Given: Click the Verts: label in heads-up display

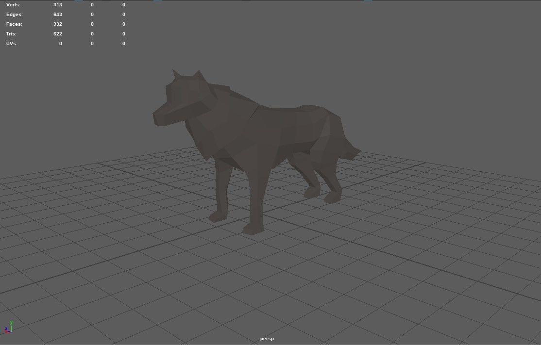Looking at the screenshot, I should (13, 5).
